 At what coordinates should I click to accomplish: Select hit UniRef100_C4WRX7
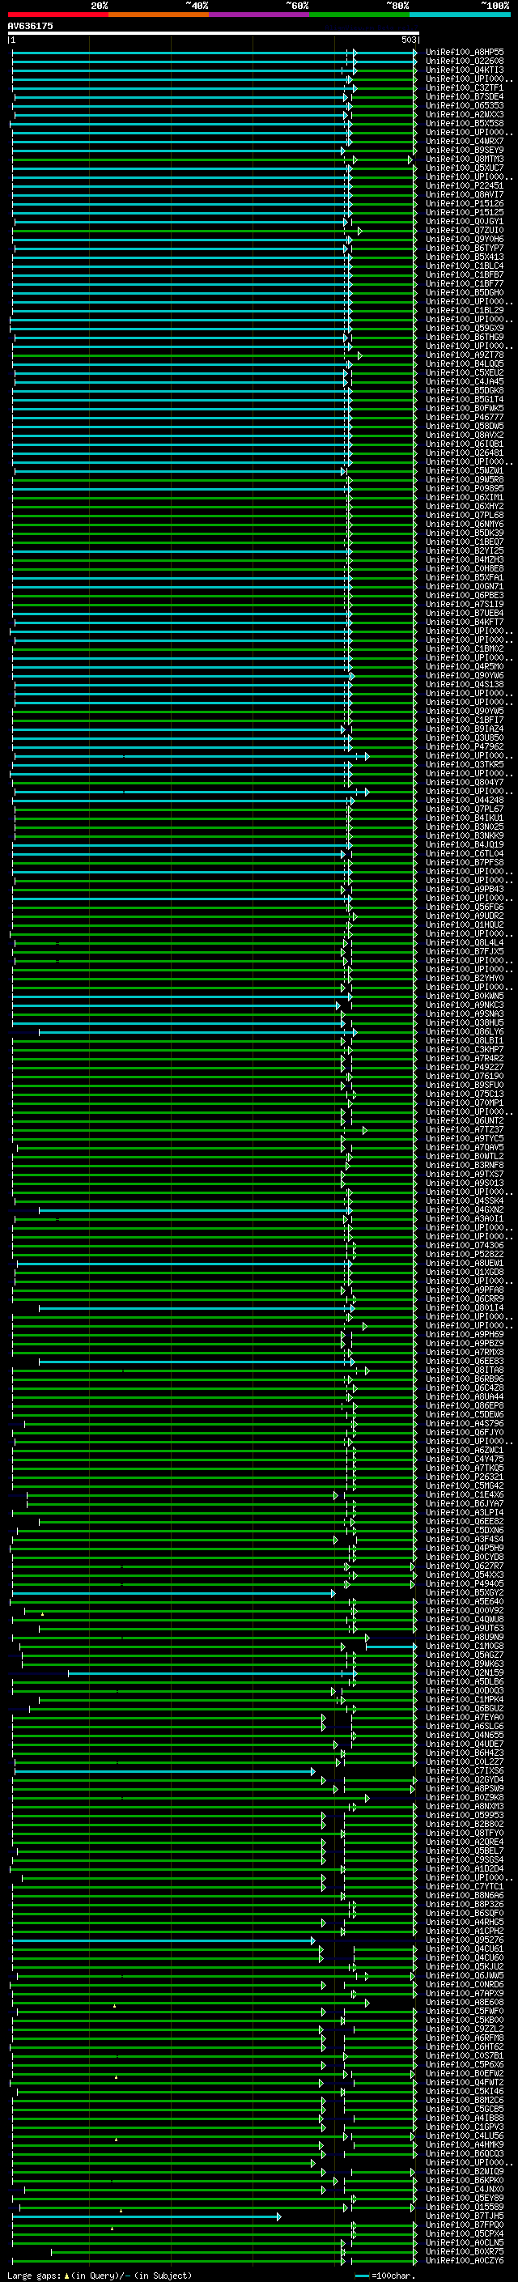coord(465,141)
